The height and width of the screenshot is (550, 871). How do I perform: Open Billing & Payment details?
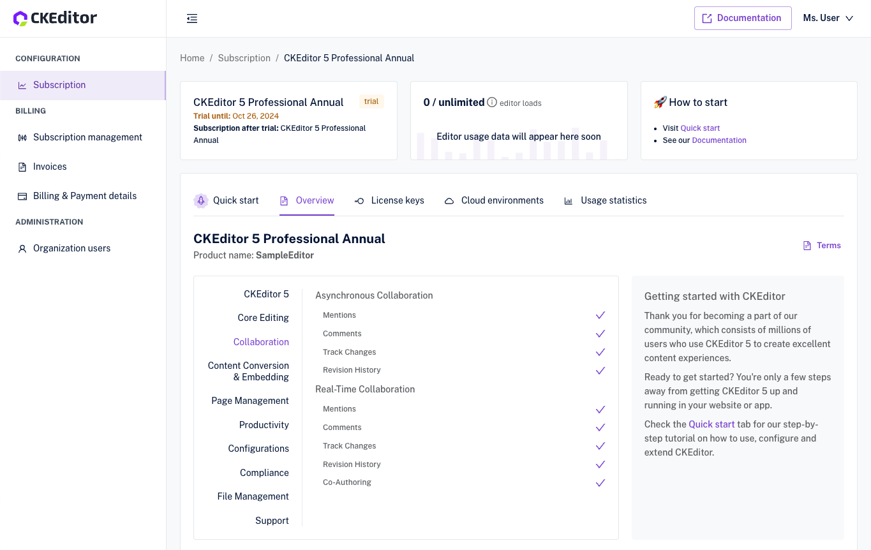[x=83, y=197]
